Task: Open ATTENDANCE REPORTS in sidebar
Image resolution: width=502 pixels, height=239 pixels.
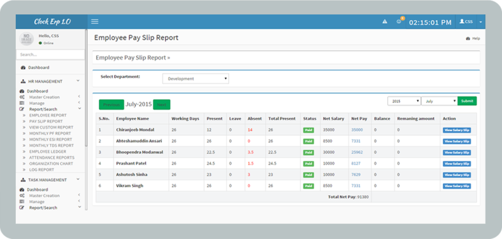Action: click(x=51, y=157)
